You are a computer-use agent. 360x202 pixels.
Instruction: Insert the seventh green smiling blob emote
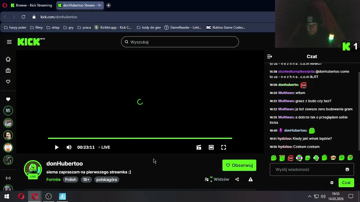click(325, 158)
